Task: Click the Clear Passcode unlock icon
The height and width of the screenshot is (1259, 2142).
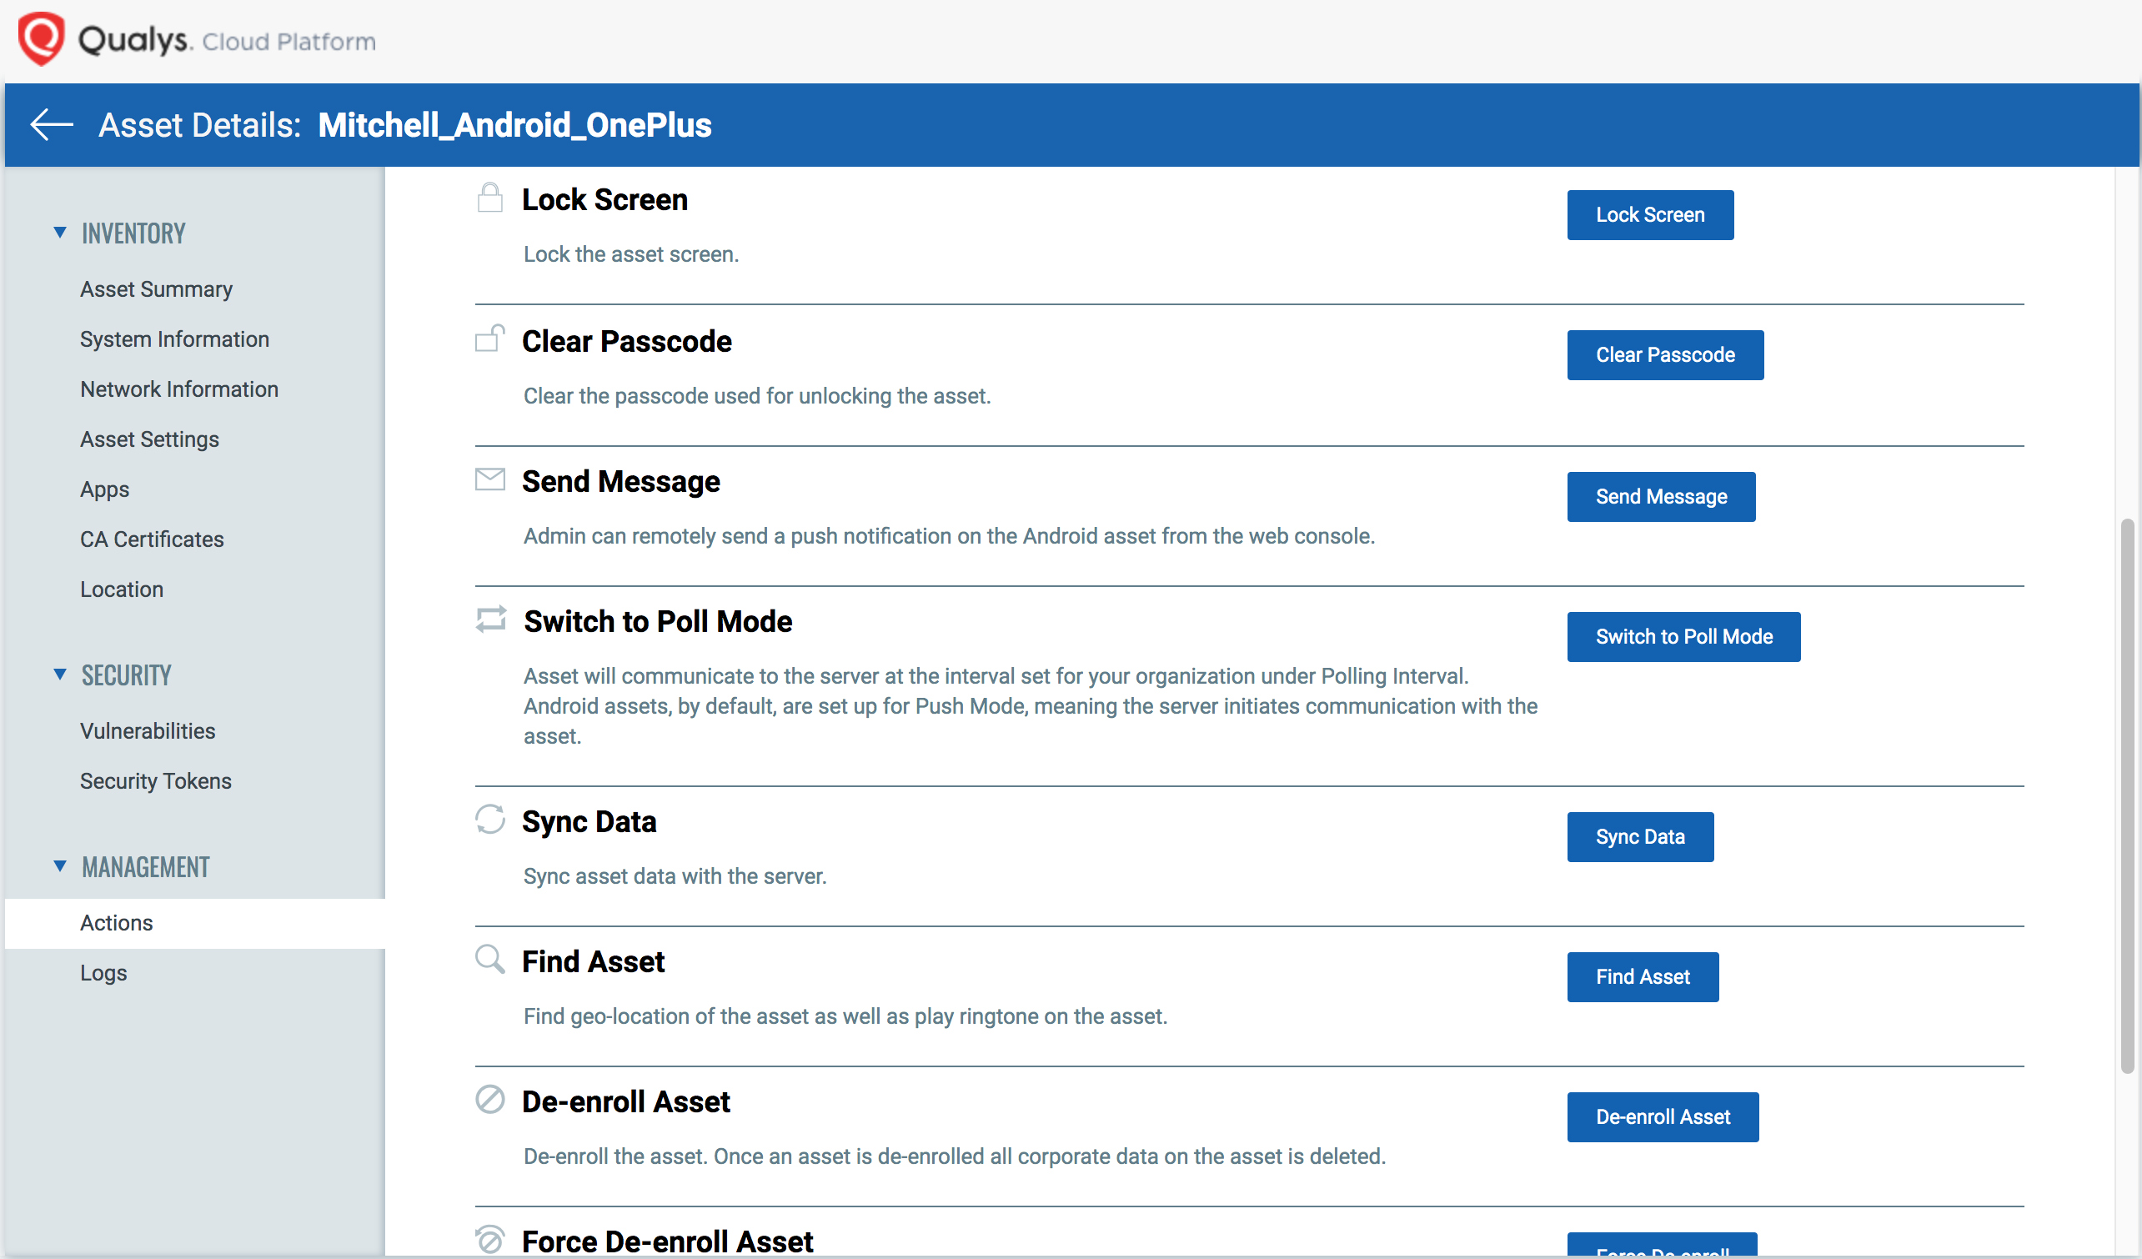Action: pos(489,339)
